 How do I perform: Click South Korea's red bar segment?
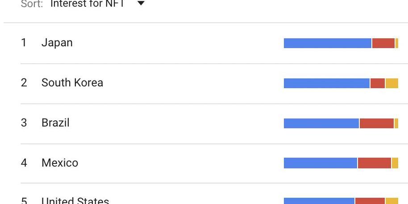click(377, 83)
